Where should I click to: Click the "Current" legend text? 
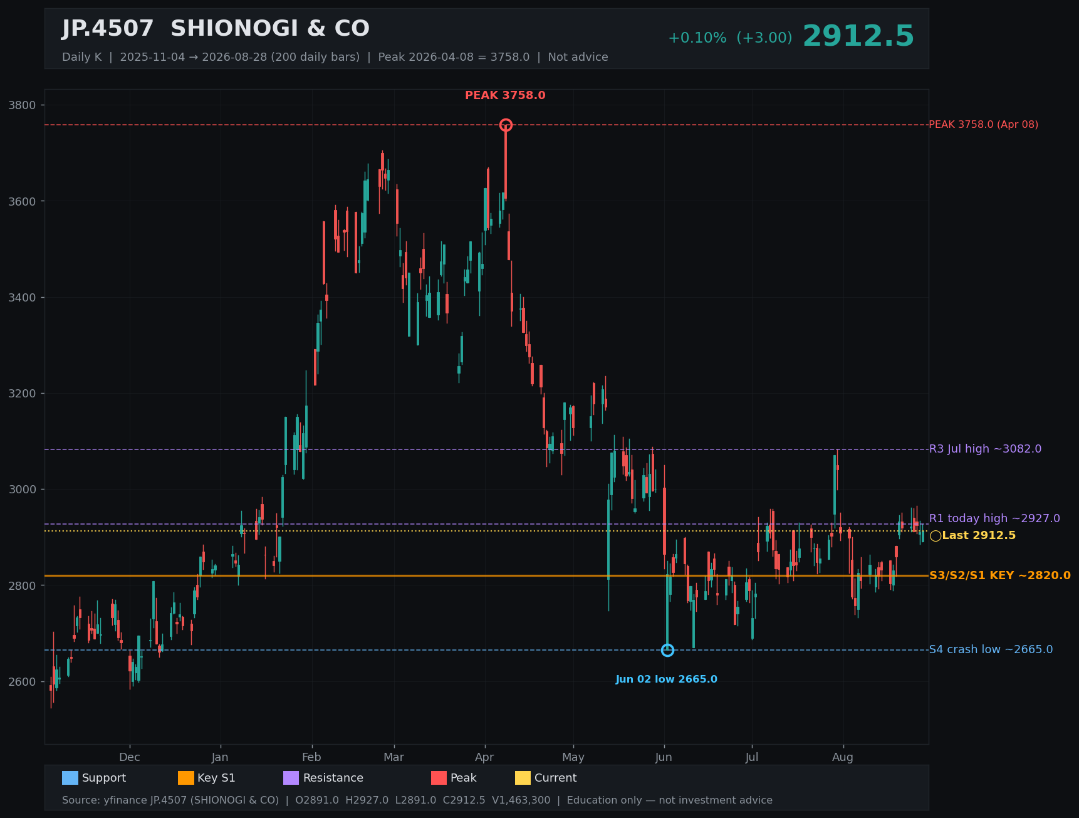(556, 778)
